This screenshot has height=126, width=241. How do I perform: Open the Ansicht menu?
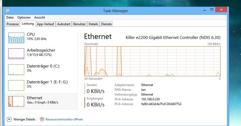pyautogui.click(x=40, y=17)
